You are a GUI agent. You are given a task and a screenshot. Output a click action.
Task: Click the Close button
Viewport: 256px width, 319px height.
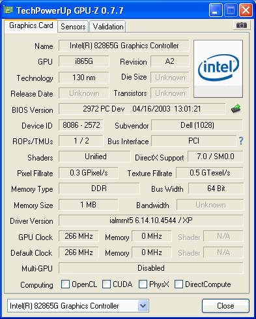coord(225,306)
